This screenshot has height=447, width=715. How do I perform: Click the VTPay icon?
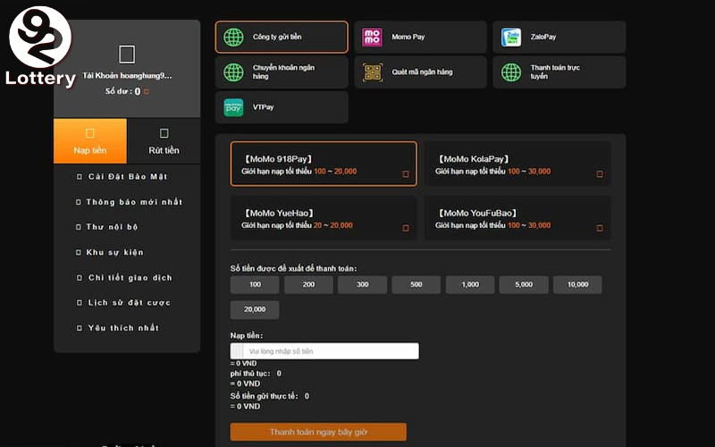233,107
